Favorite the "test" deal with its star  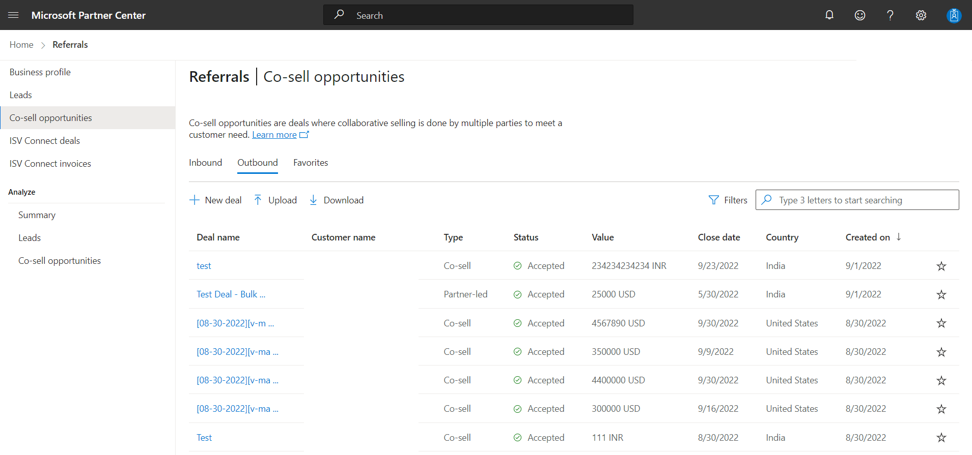click(x=941, y=266)
